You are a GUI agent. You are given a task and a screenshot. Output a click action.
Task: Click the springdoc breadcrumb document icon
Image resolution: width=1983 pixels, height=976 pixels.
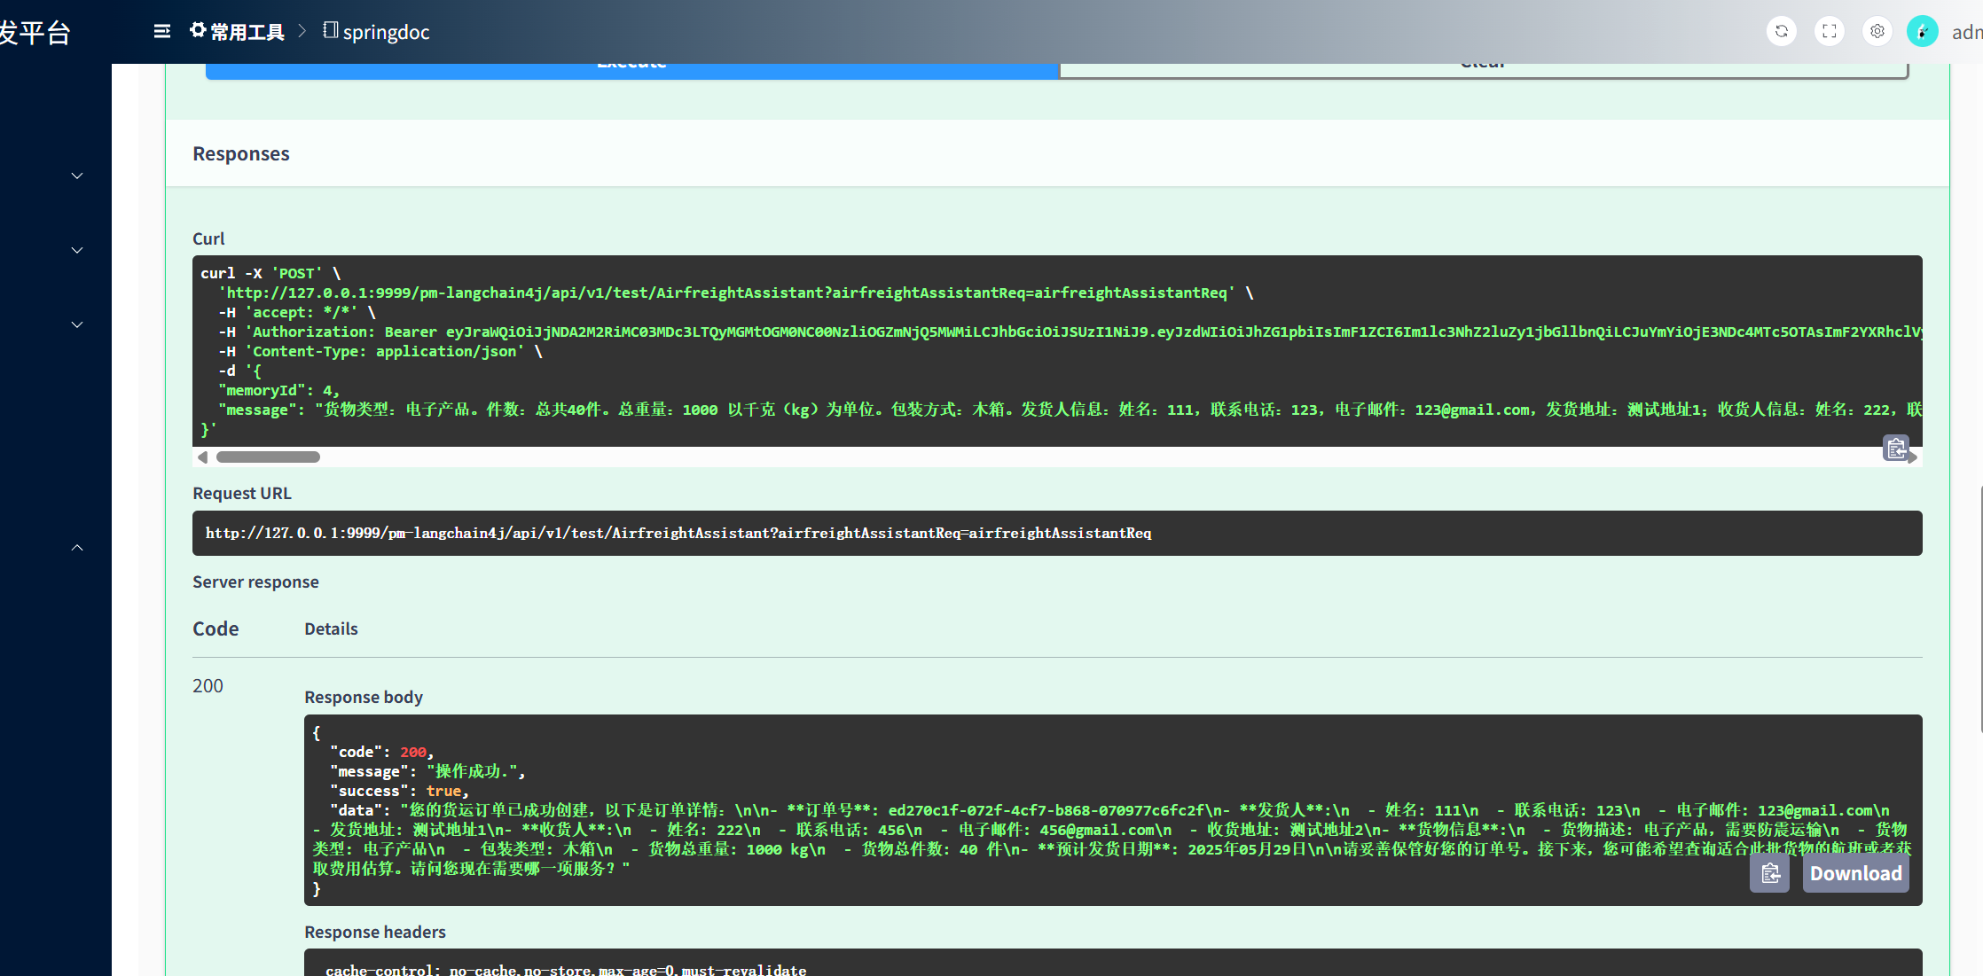(x=330, y=30)
